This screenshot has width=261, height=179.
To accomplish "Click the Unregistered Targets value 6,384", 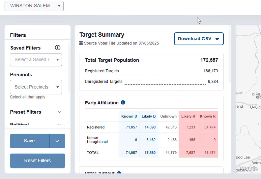I will tap(213, 82).
